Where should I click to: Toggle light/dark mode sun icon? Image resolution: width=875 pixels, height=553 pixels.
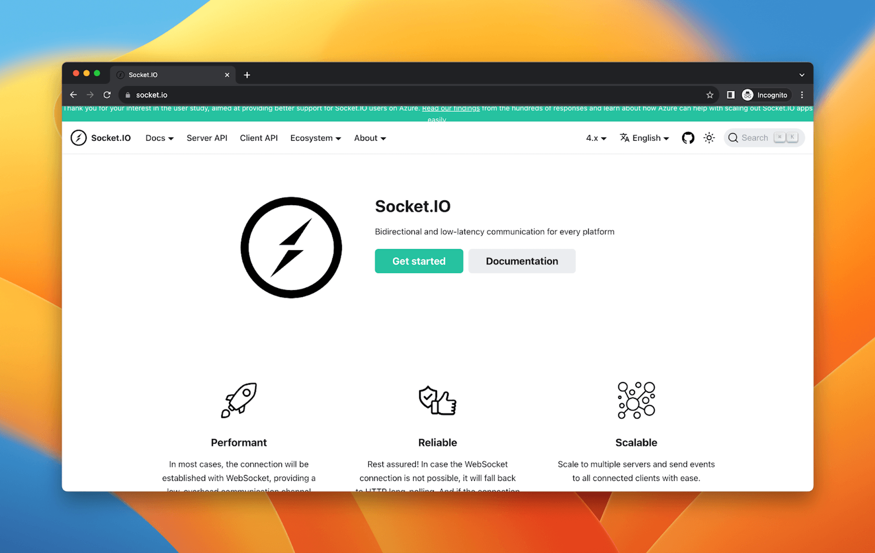(709, 138)
